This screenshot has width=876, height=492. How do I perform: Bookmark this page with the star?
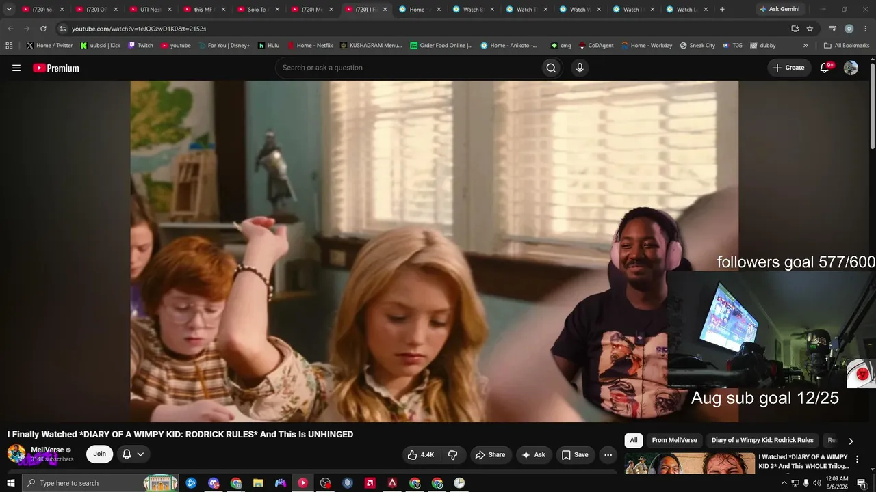point(810,29)
